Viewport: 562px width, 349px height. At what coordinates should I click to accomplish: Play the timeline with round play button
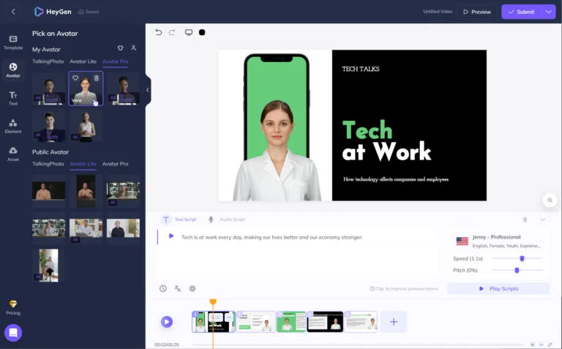(167, 322)
